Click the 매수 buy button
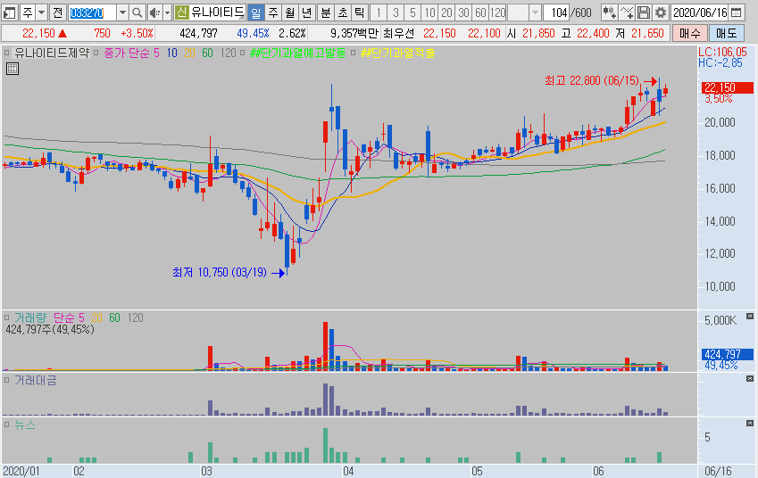 (x=690, y=33)
